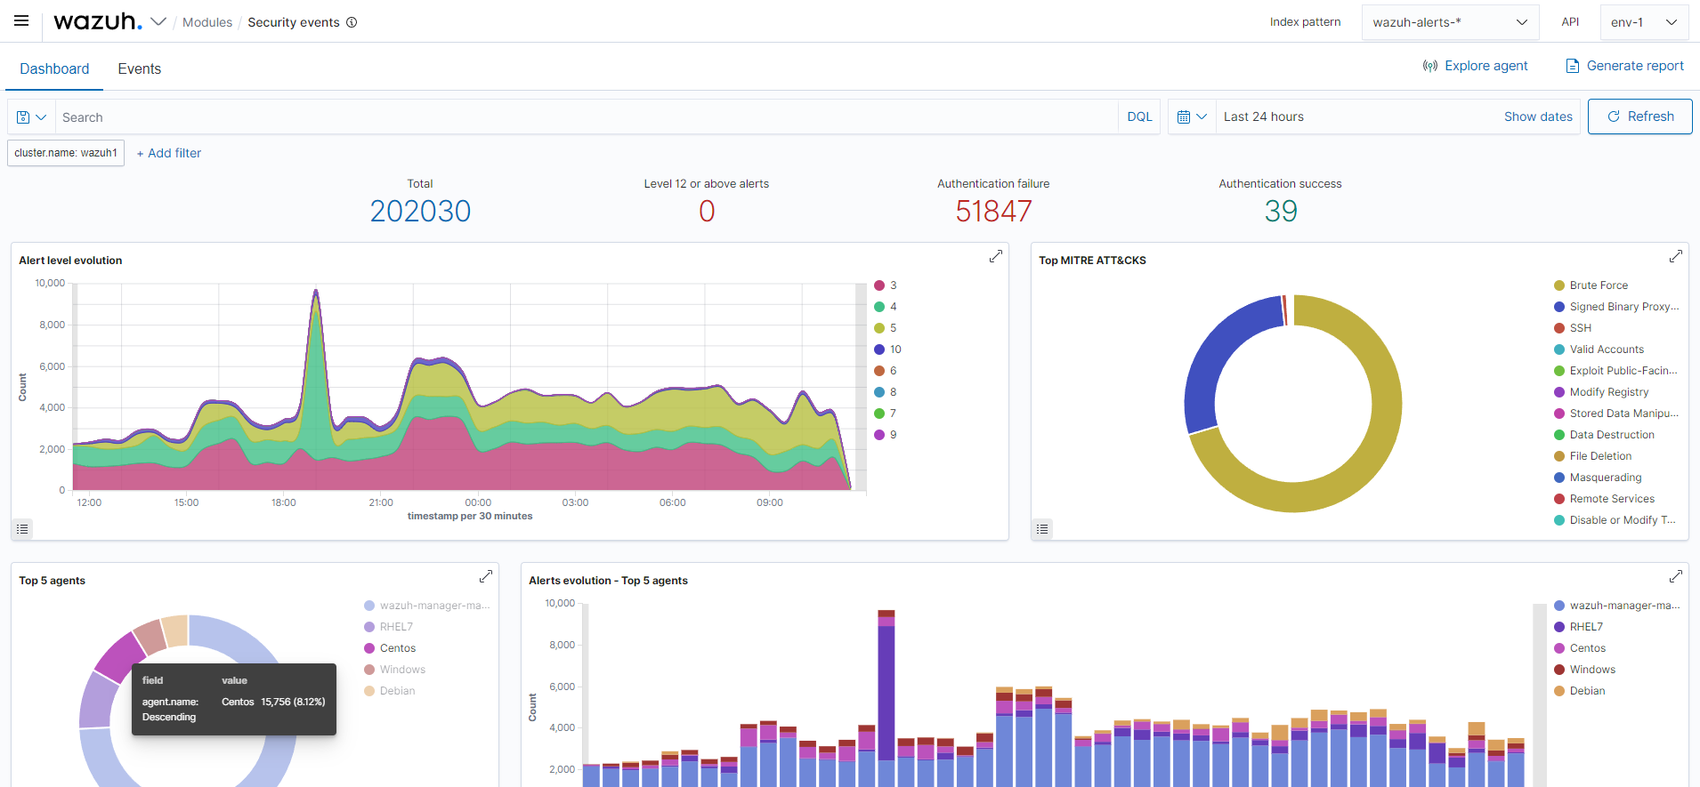1700x787 pixels.
Task: Open saved queries menu
Action: (31, 116)
